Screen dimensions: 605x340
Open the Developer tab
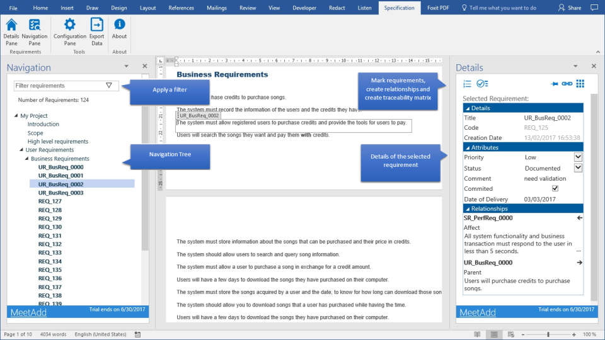pyautogui.click(x=304, y=8)
